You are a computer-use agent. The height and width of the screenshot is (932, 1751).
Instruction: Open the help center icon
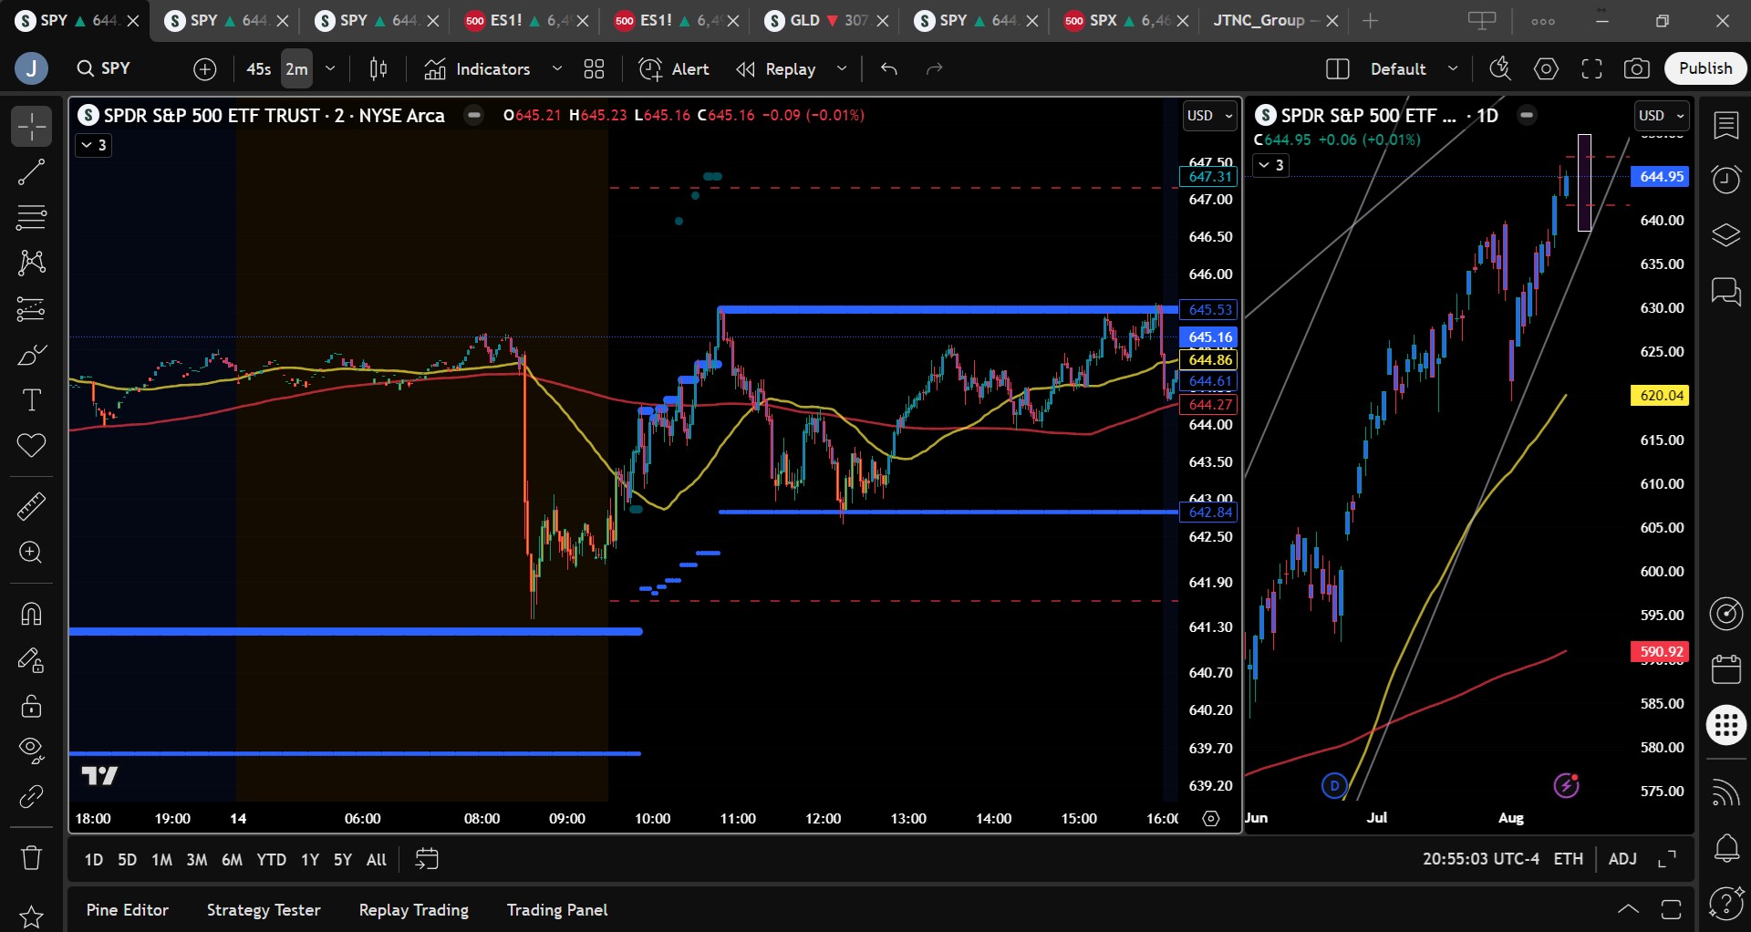pos(1726,904)
